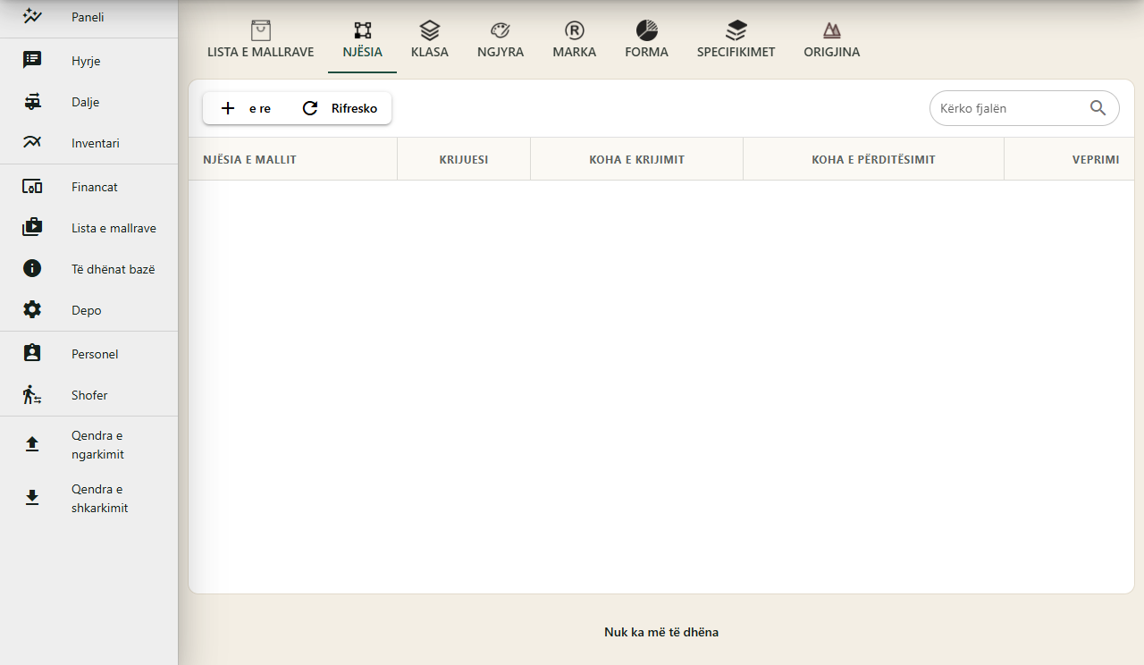This screenshot has width=1144, height=665.
Task: Click the circular-arrow Rifresko icon
Action: (x=310, y=108)
